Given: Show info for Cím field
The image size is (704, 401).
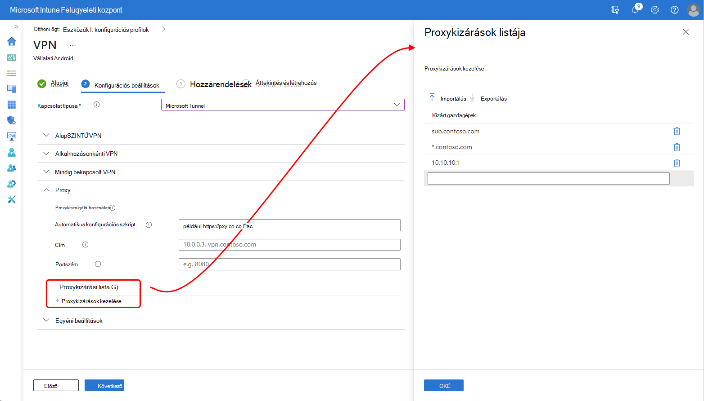Looking at the screenshot, I should point(85,245).
